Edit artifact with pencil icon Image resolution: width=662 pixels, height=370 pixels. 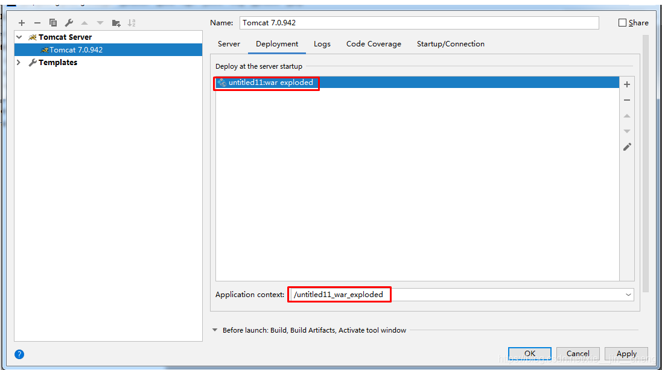click(627, 146)
